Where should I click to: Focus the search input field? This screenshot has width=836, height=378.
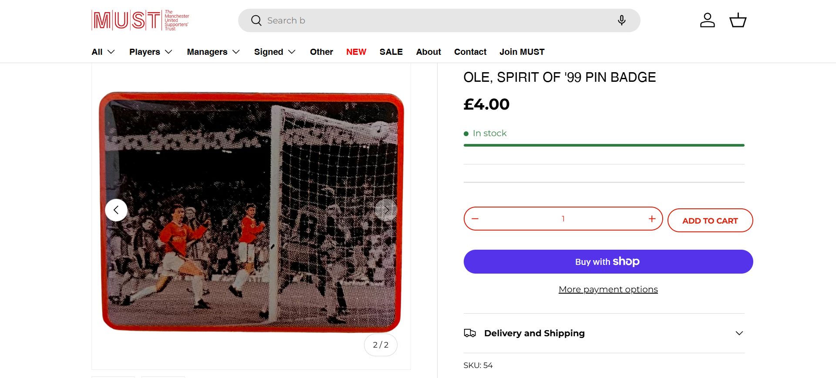click(435, 20)
